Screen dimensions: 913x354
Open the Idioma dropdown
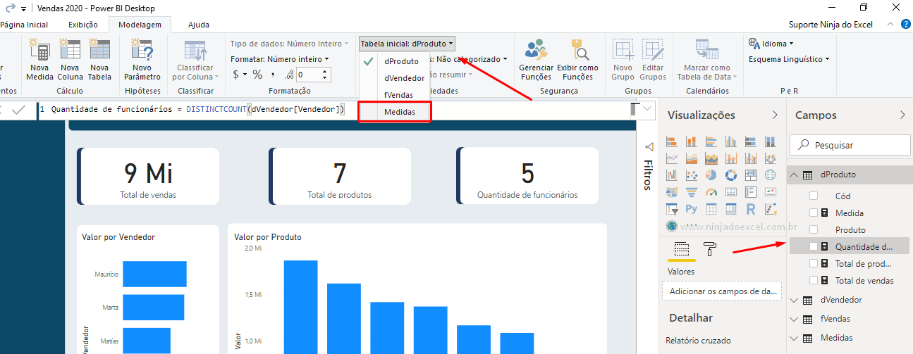tap(772, 44)
